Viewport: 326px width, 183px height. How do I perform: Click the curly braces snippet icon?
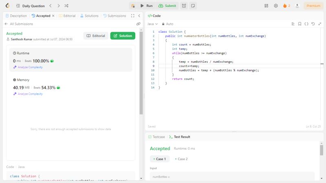(x=306, y=24)
